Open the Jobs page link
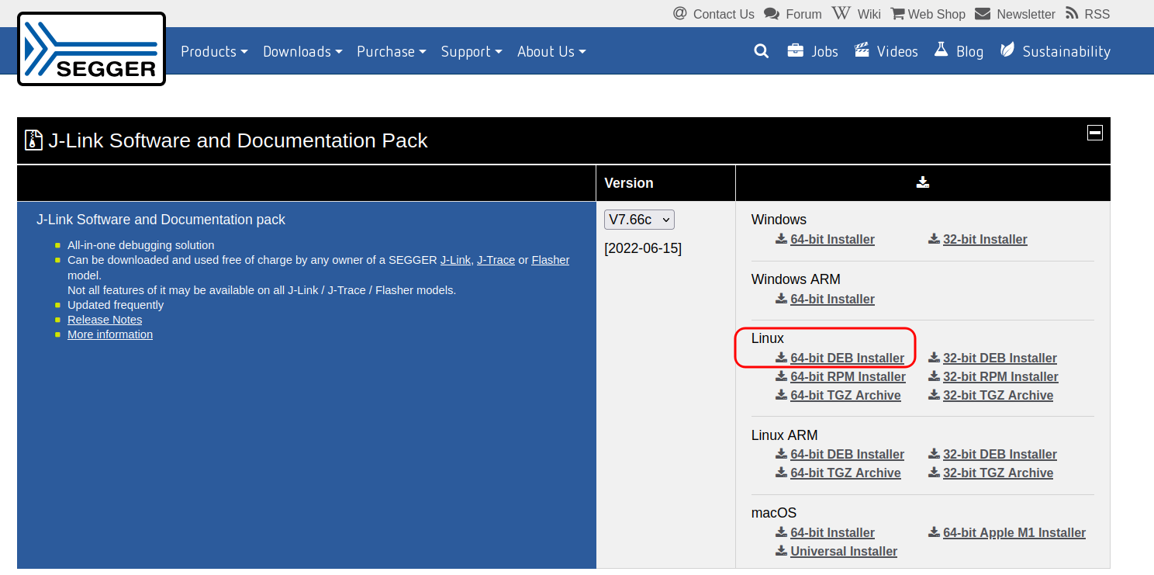 click(x=825, y=51)
